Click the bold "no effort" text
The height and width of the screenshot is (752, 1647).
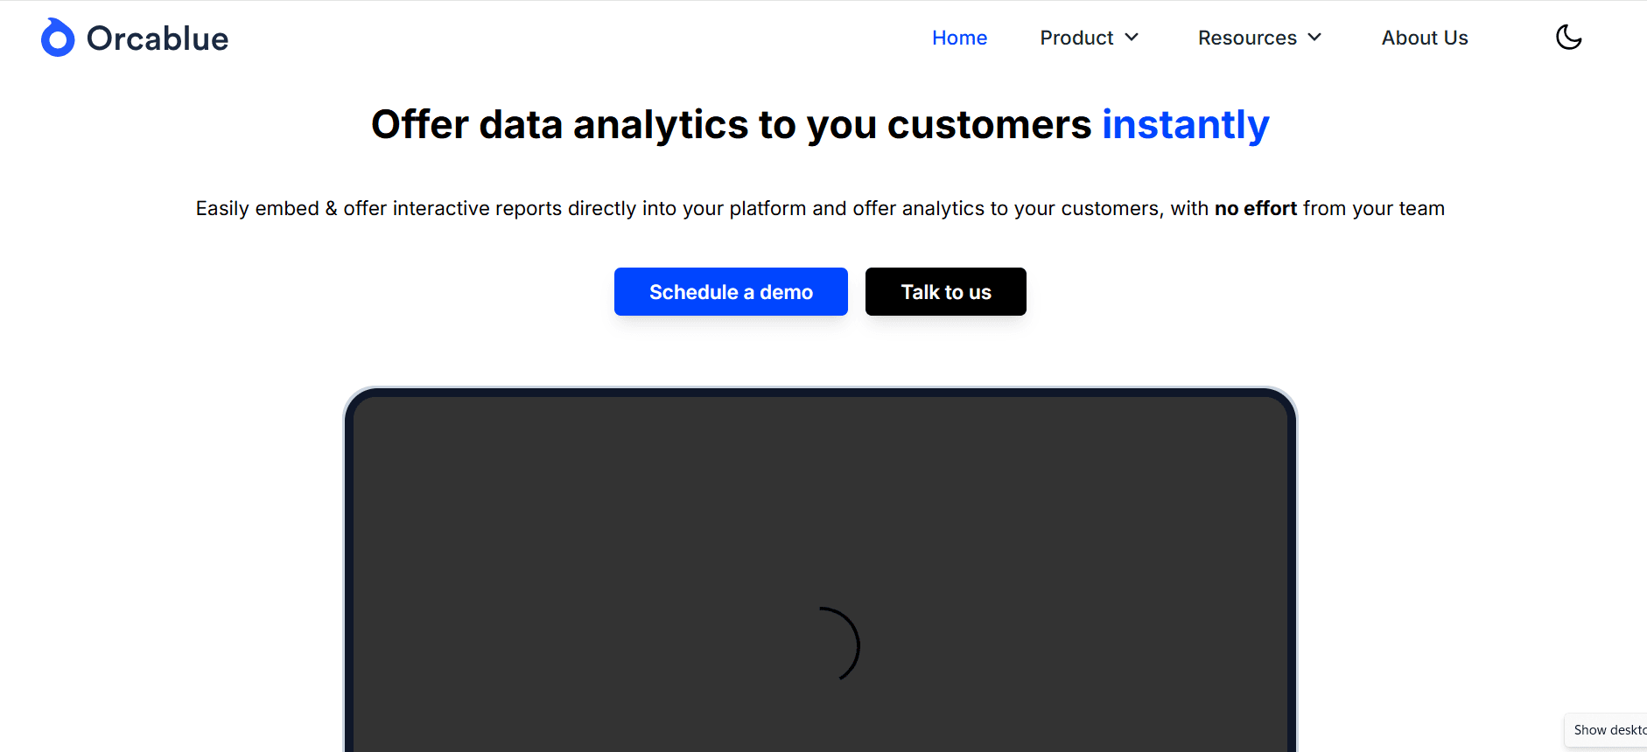click(1255, 209)
